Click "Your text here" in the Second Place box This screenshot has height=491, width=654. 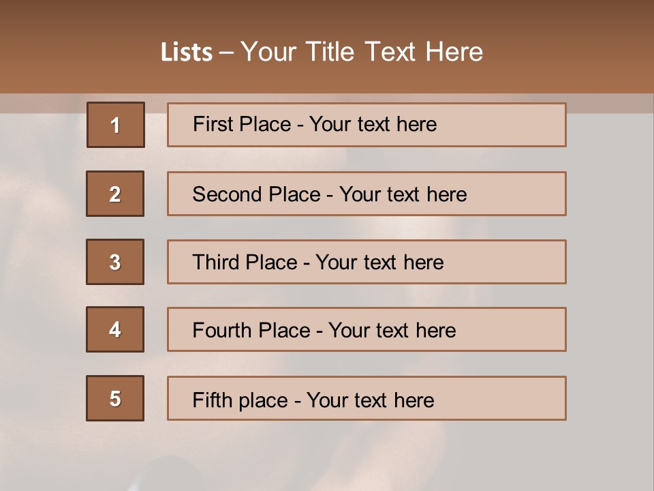click(403, 194)
